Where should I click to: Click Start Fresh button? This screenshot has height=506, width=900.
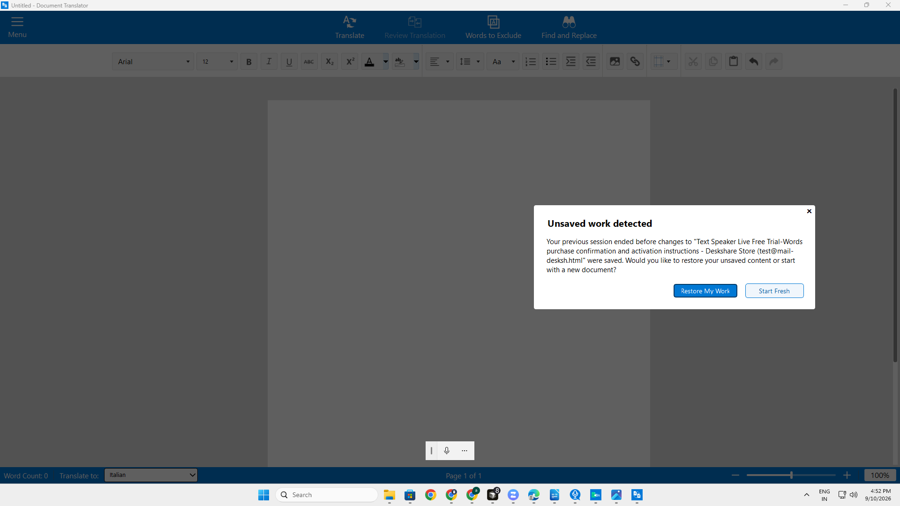click(774, 291)
